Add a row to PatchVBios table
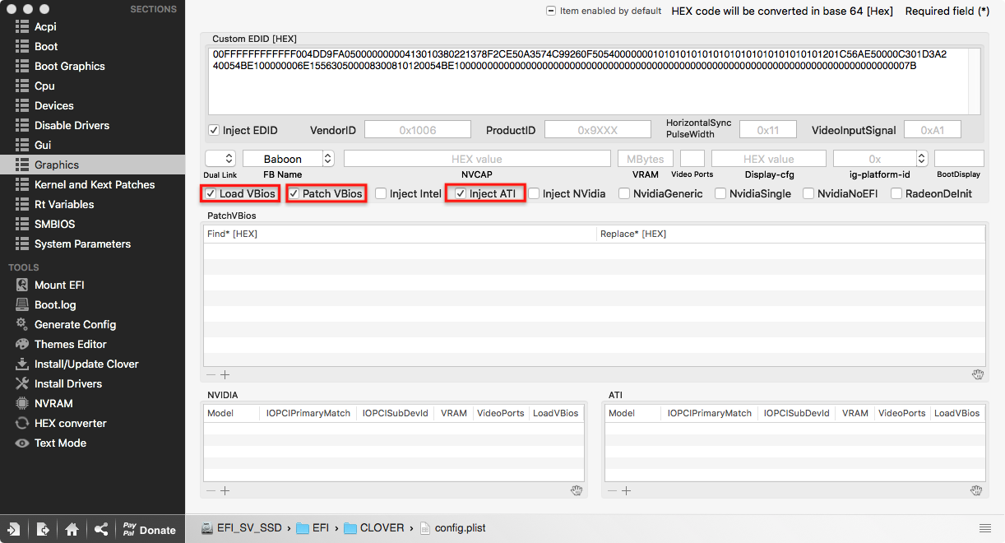 coord(225,374)
